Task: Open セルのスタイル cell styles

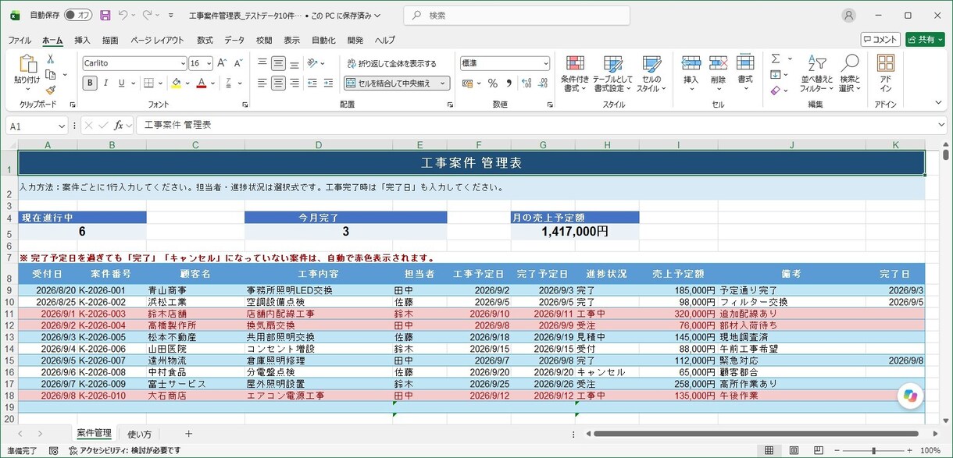Action: 651,74
